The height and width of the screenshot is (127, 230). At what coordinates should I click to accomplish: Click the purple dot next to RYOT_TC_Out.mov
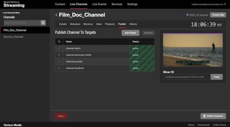187,15
